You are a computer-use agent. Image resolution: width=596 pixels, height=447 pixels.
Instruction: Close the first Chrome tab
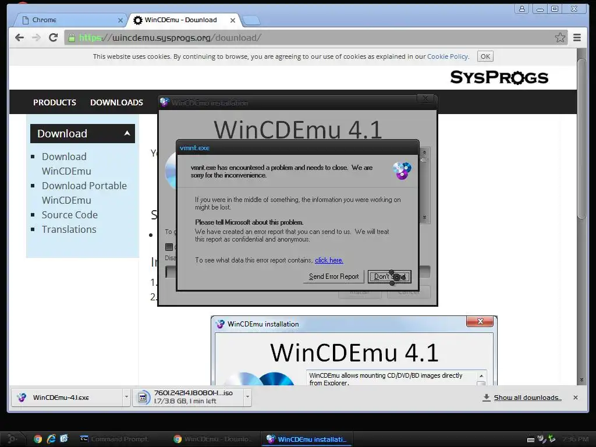coord(120,20)
